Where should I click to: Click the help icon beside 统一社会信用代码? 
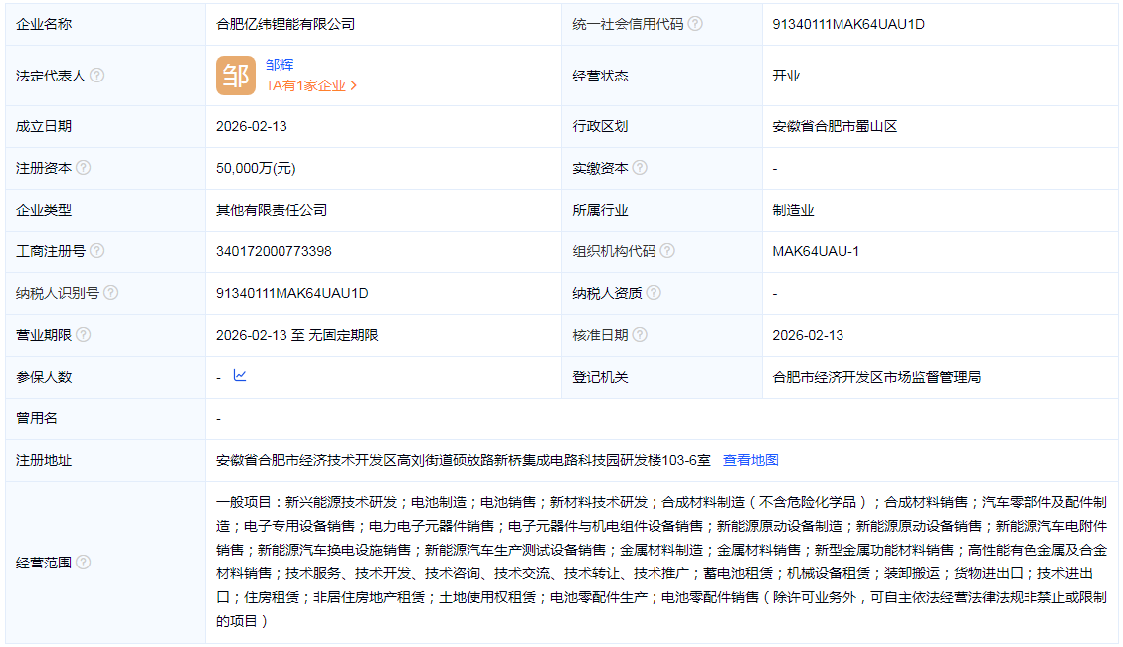(x=697, y=25)
